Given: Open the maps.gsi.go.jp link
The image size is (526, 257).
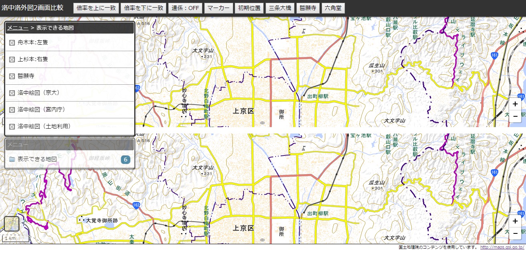Looking at the screenshot, I should pos(502,247).
